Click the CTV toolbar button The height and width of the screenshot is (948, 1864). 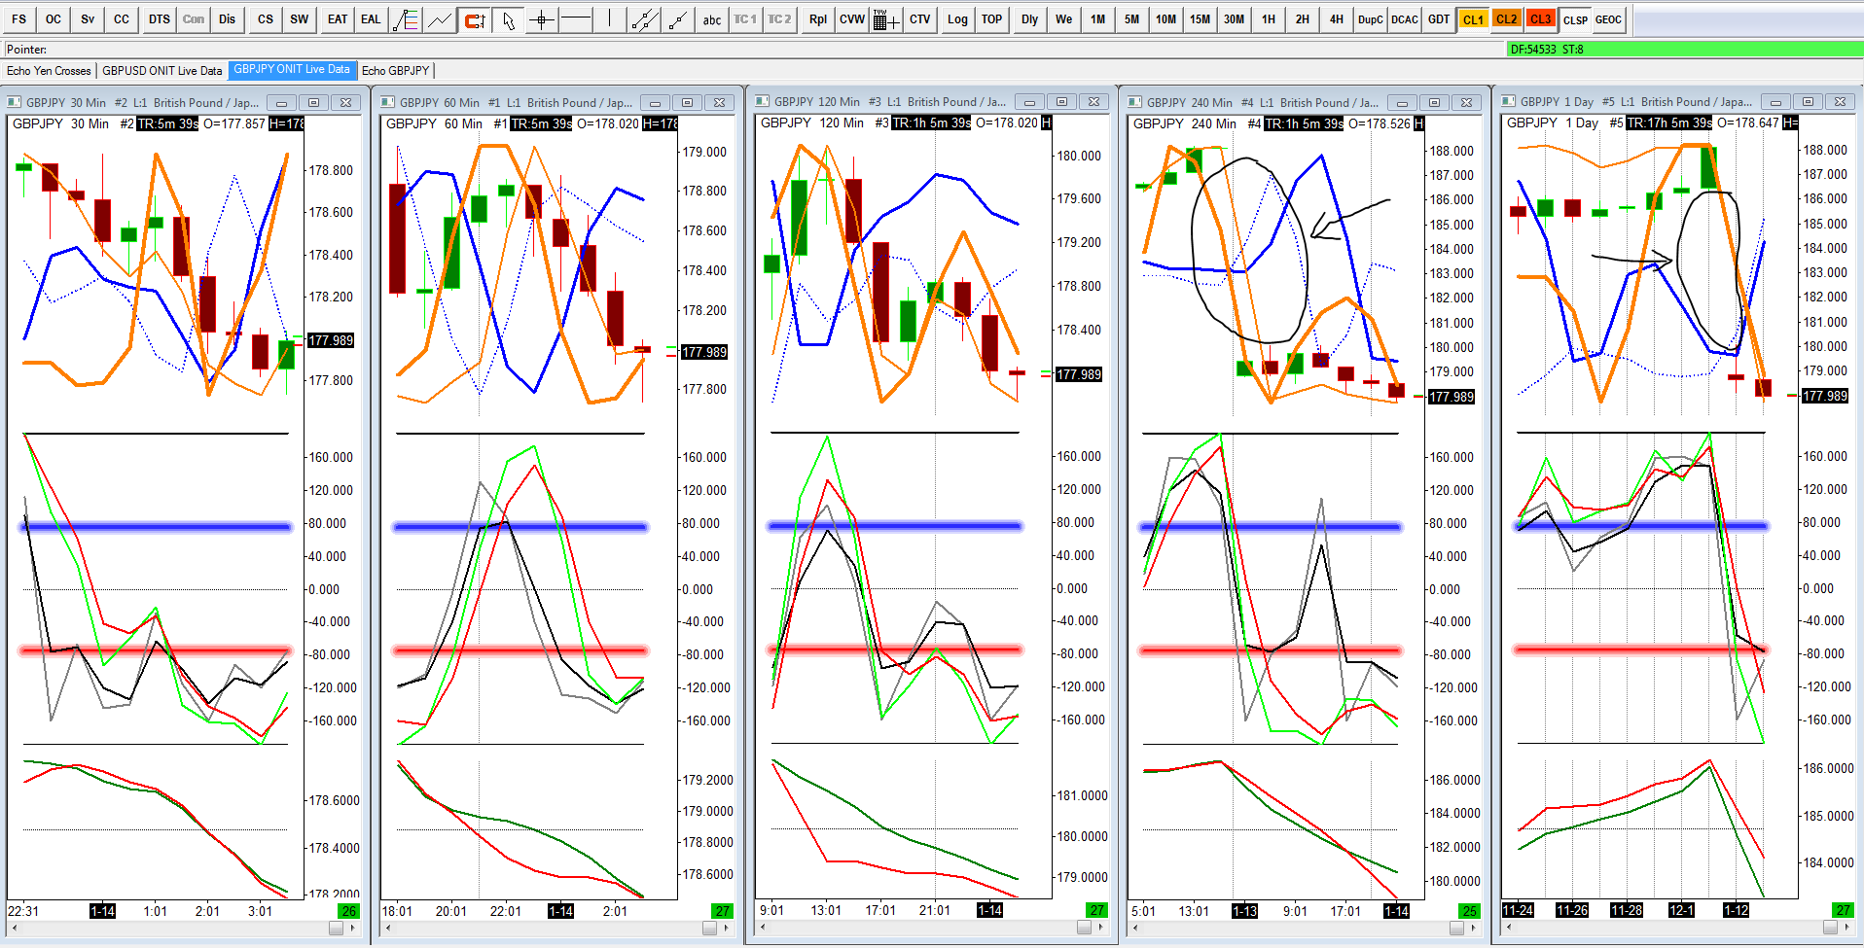(920, 19)
